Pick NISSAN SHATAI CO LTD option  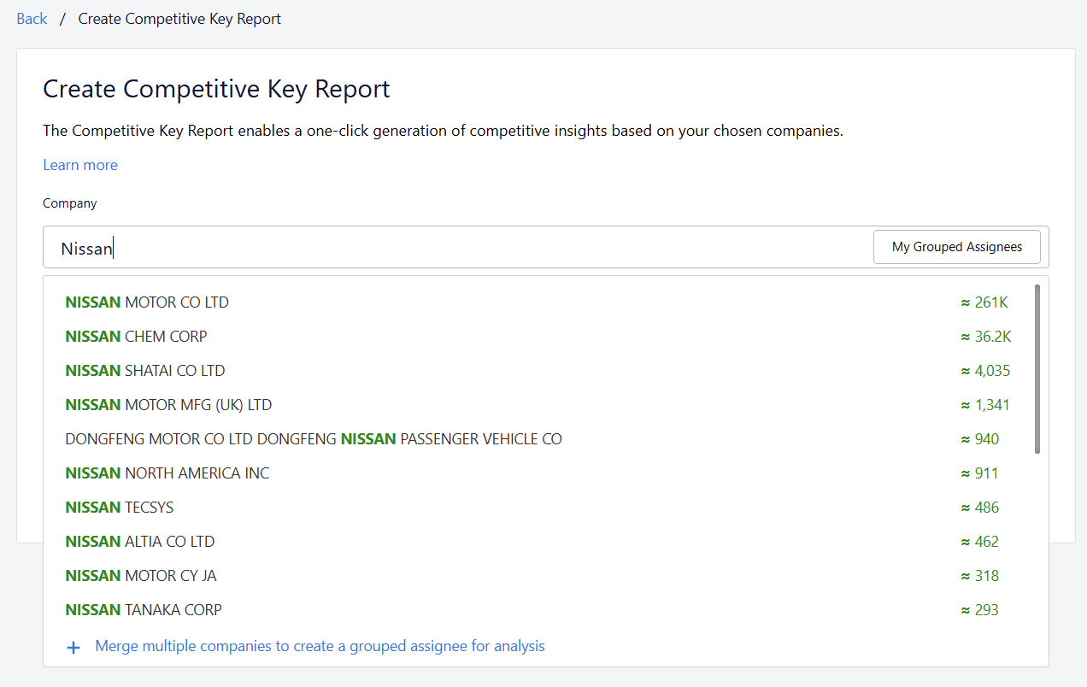coord(145,371)
